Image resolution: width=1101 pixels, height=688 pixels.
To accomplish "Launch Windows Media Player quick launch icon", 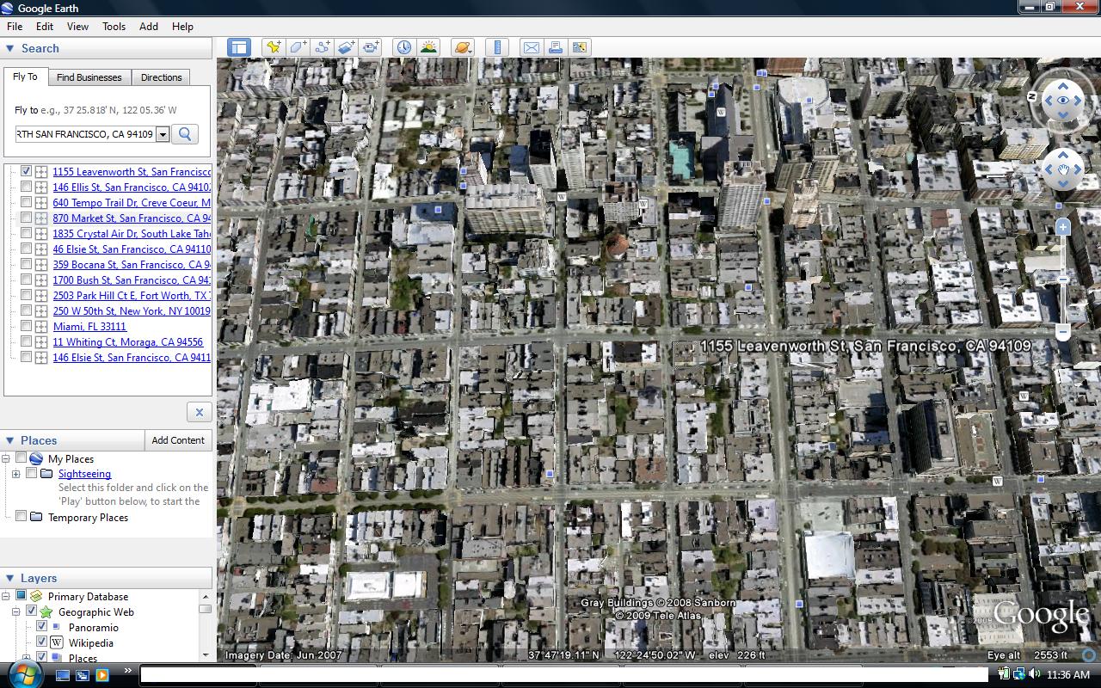I will 101,675.
